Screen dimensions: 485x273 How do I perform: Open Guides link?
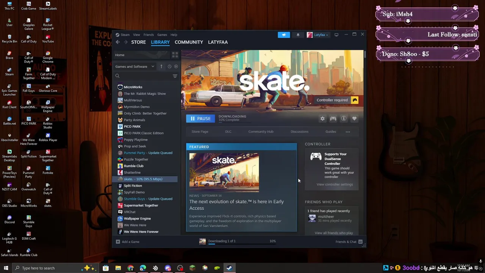click(330, 132)
